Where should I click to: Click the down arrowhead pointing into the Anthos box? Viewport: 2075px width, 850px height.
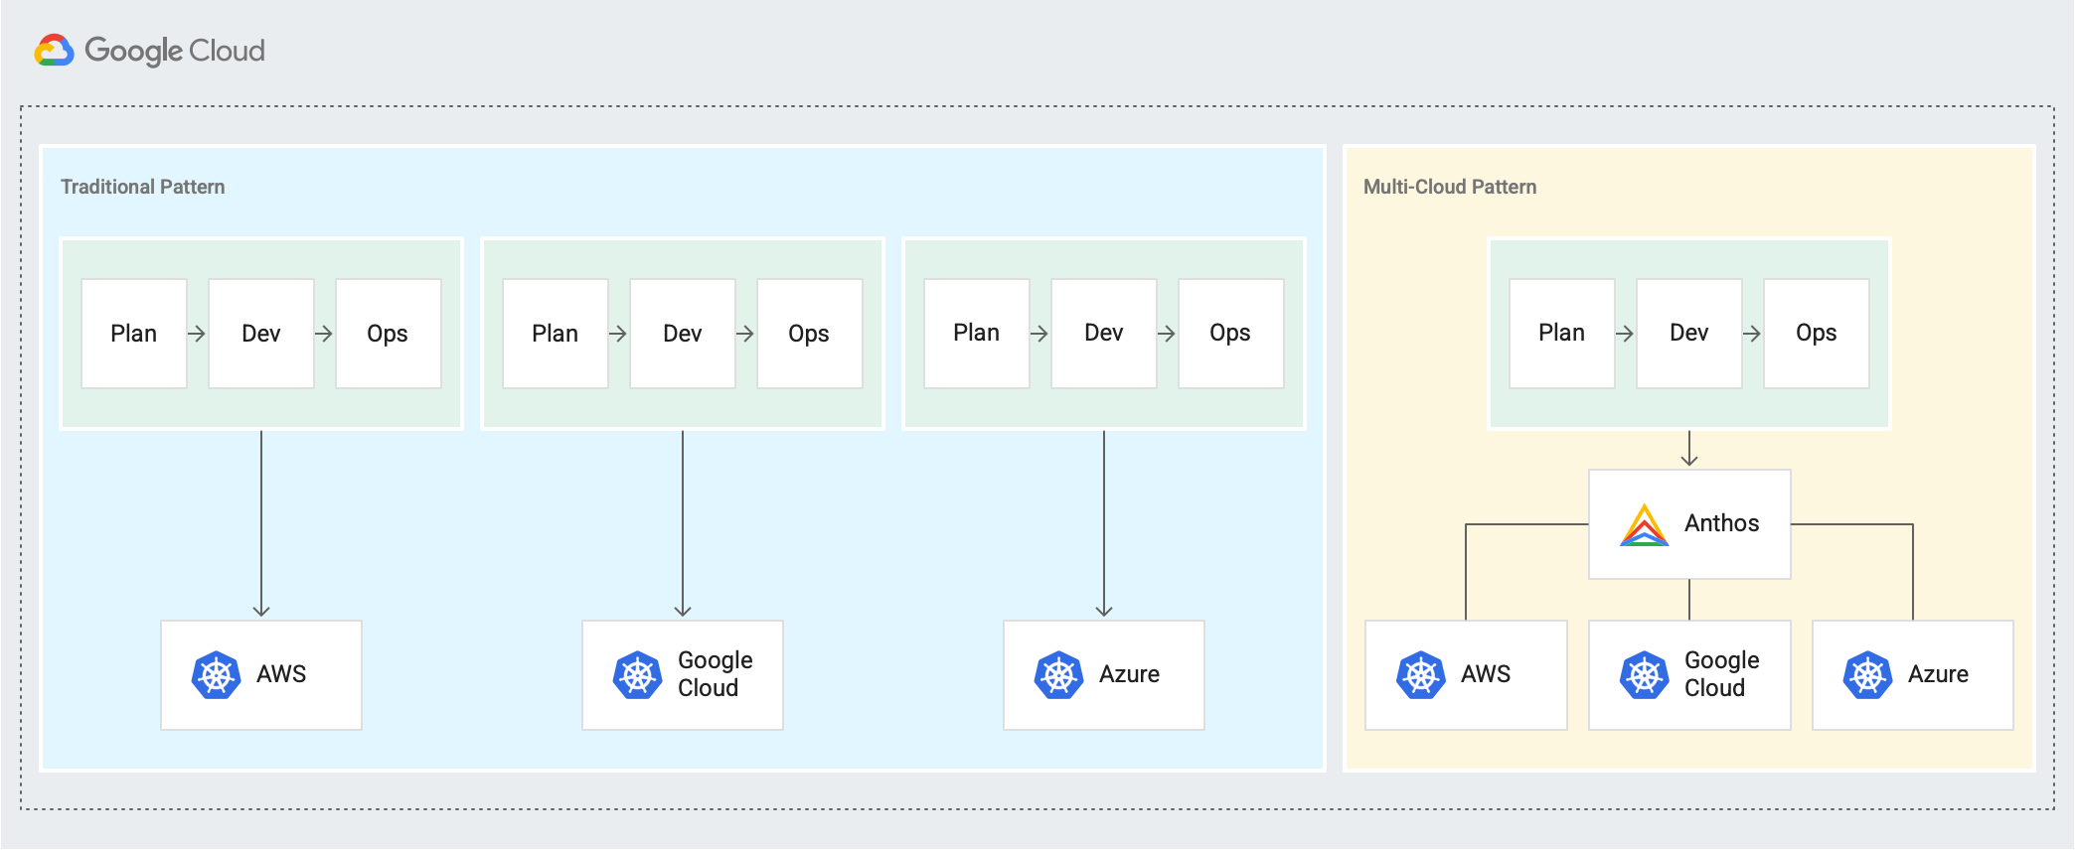coord(1689,459)
